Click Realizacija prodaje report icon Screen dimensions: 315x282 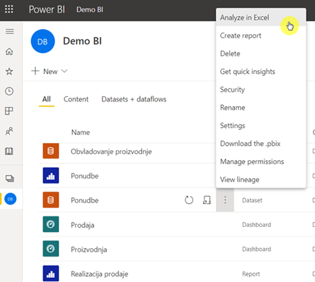point(51,273)
